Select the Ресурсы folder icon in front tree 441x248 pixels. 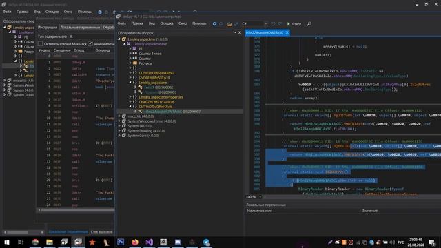click(x=135, y=63)
